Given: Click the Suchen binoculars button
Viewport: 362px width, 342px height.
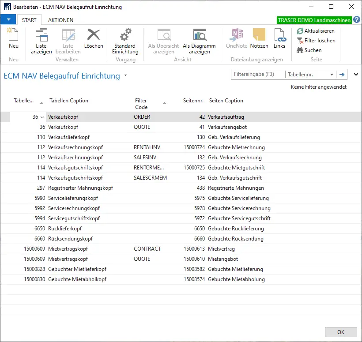Looking at the screenshot, I should [309, 50].
